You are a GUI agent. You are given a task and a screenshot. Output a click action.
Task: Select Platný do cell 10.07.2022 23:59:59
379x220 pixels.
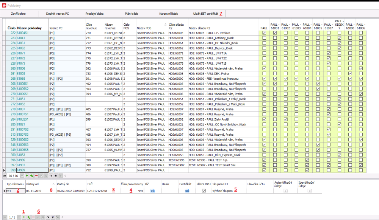(71, 191)
